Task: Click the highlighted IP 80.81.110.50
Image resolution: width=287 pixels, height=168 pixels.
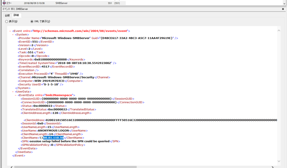Action: [x=54, y=138]
